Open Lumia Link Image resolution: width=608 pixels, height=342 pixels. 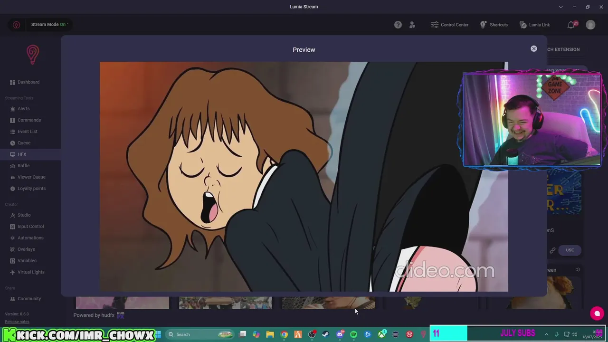tap(534, 25)
